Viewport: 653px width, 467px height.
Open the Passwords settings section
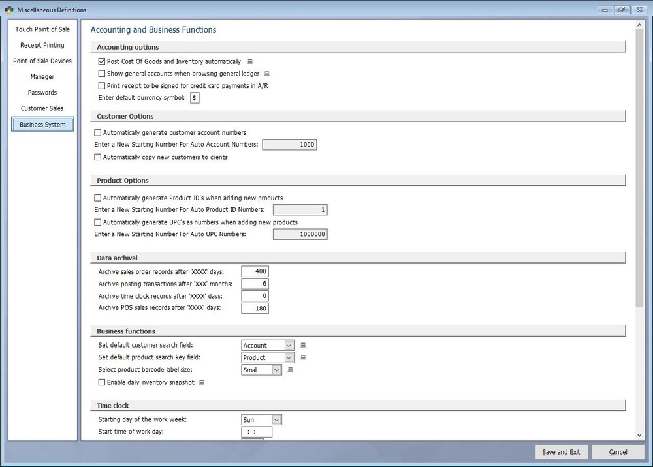pyautogui.click(x=42, y=92)
